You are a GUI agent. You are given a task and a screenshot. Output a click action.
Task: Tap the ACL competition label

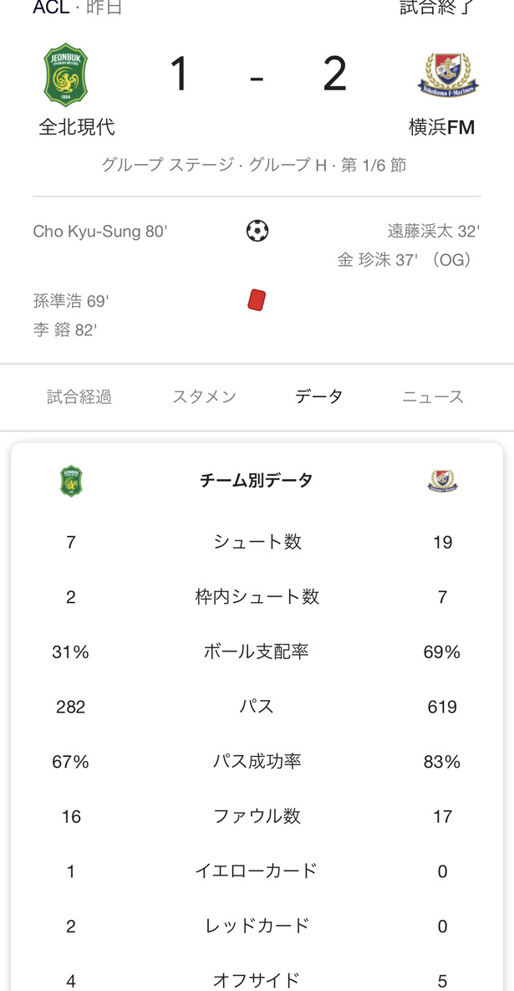(x=51, y=8)
